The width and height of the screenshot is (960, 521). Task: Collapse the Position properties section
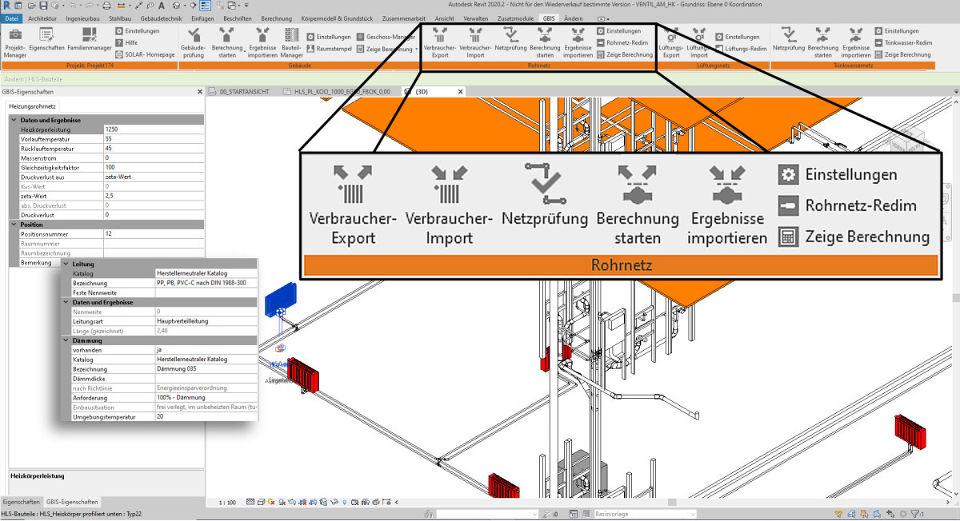(13, 225)
